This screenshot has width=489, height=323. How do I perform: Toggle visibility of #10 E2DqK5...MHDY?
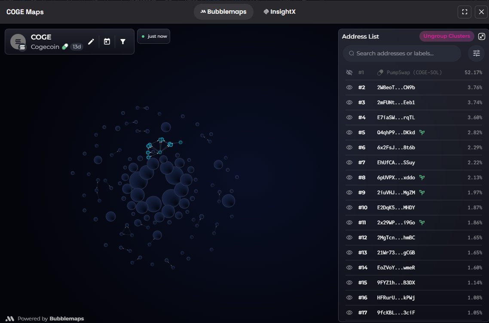tap(349, 208)
